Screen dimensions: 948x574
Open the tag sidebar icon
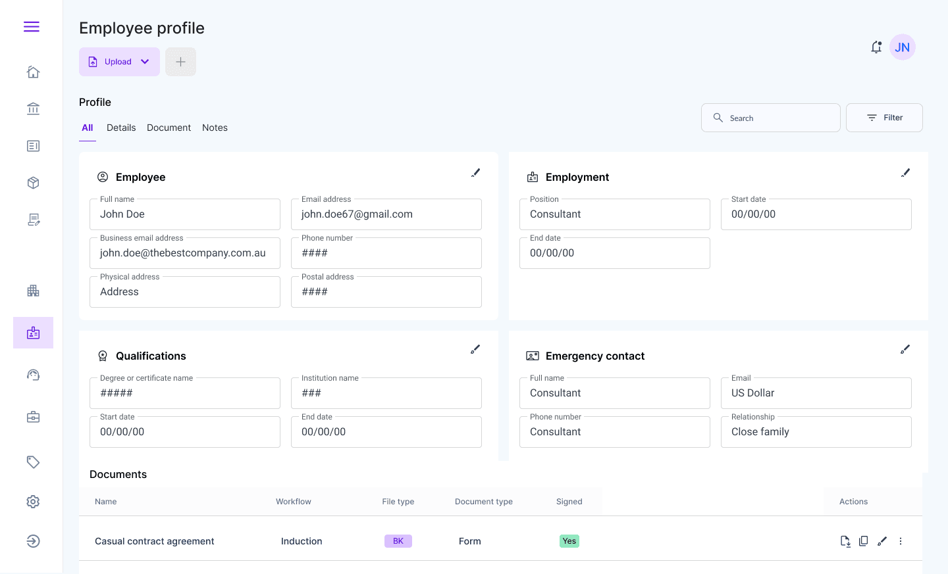33,462
